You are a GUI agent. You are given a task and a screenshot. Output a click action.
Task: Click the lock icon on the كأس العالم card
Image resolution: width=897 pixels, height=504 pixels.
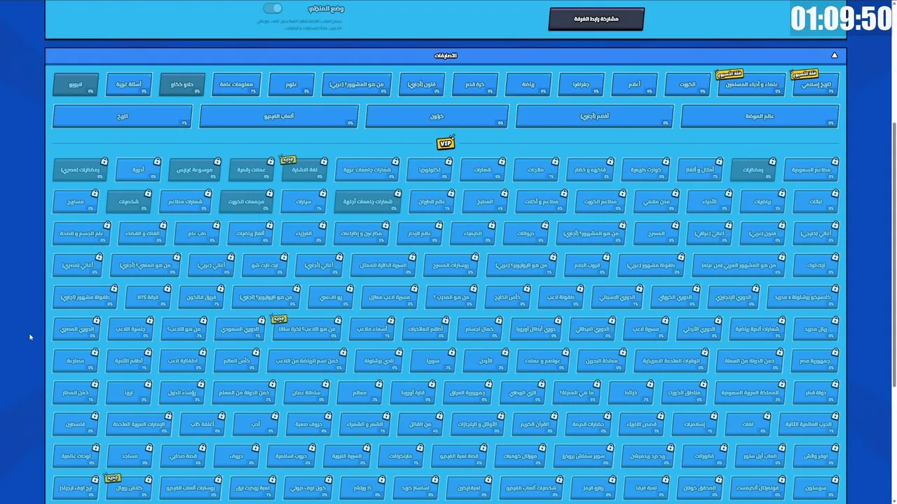coord(256,353)
